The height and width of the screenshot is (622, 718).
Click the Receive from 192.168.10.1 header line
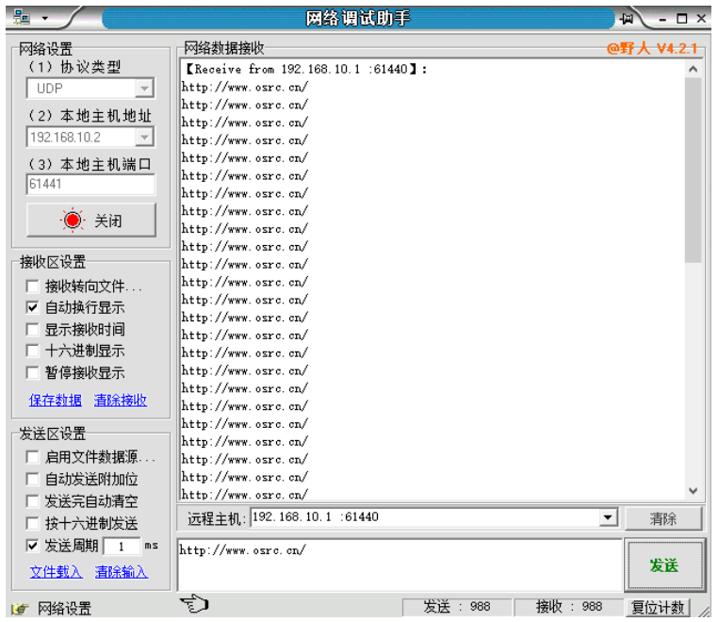click(x=305, y=69)
